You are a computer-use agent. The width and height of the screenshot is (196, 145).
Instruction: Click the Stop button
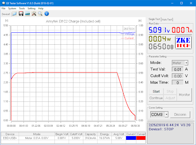coord(170,91)
